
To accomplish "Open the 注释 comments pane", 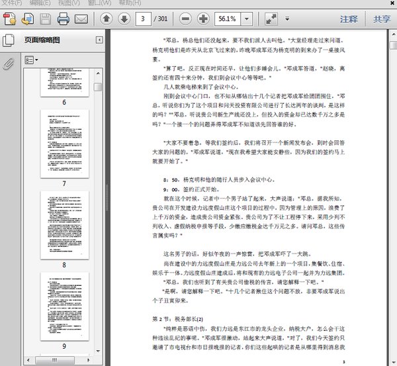I will (x=349, y=19).
